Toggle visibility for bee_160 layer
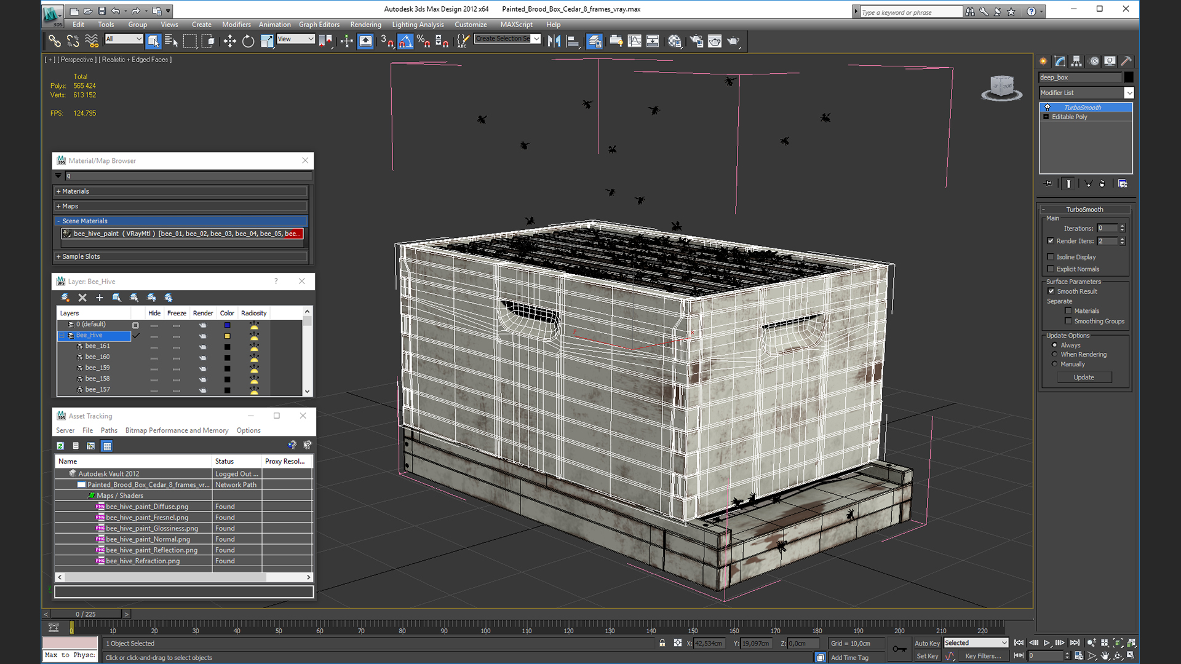This screenshot has height=664, width=1181. 153,357
